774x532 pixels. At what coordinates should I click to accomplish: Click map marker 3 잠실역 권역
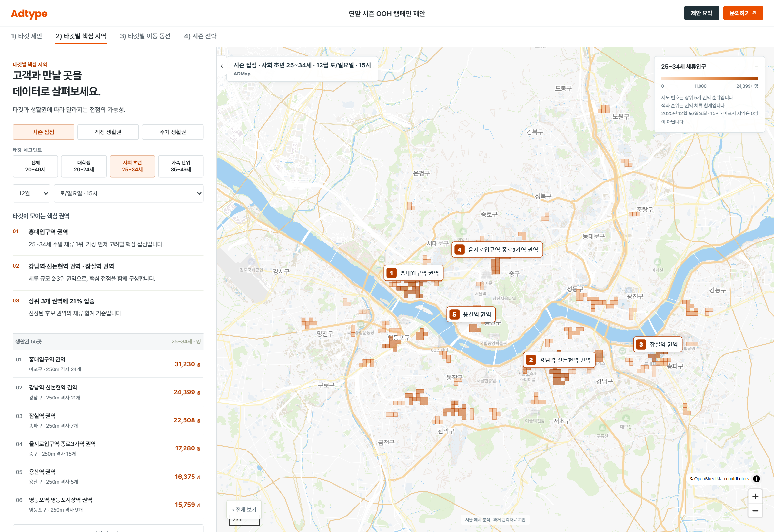tap(657, 344)
